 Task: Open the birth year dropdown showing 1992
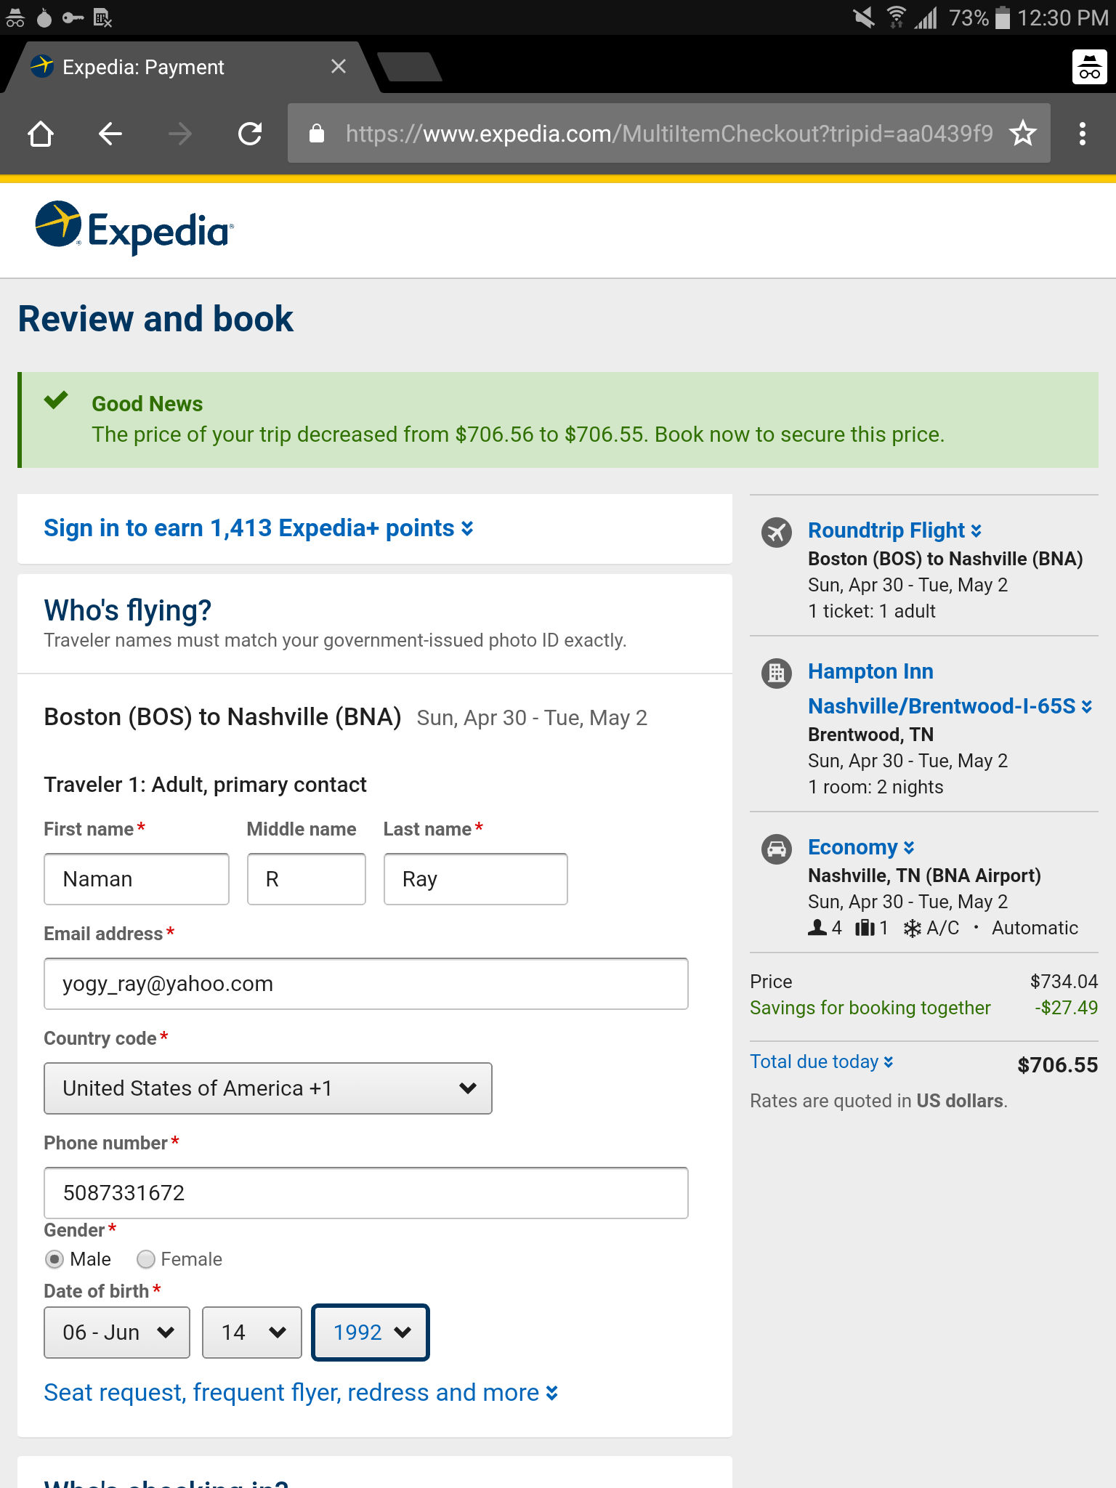click(371, 1333)
